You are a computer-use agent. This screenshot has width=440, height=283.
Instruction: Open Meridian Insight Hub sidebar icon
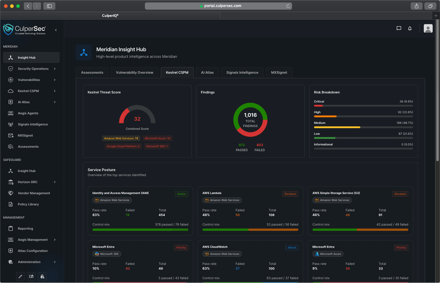(11, 57)
